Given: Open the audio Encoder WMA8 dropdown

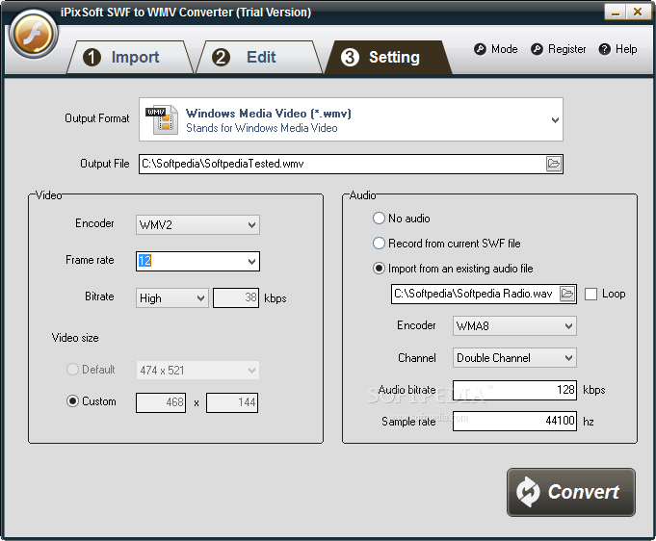Looking at the screenshot, I should 514,325.
